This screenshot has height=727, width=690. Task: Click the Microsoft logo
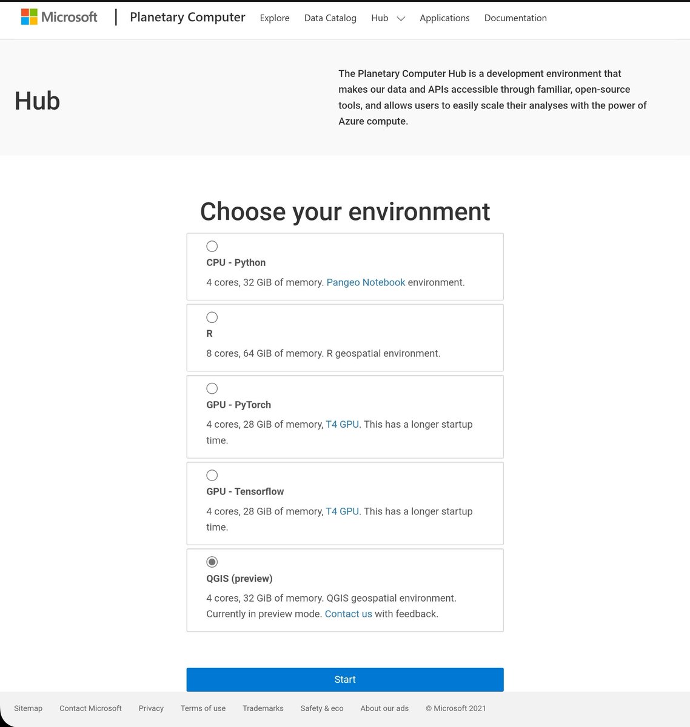59,17
